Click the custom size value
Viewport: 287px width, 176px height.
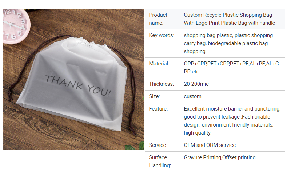coord(192,96)
